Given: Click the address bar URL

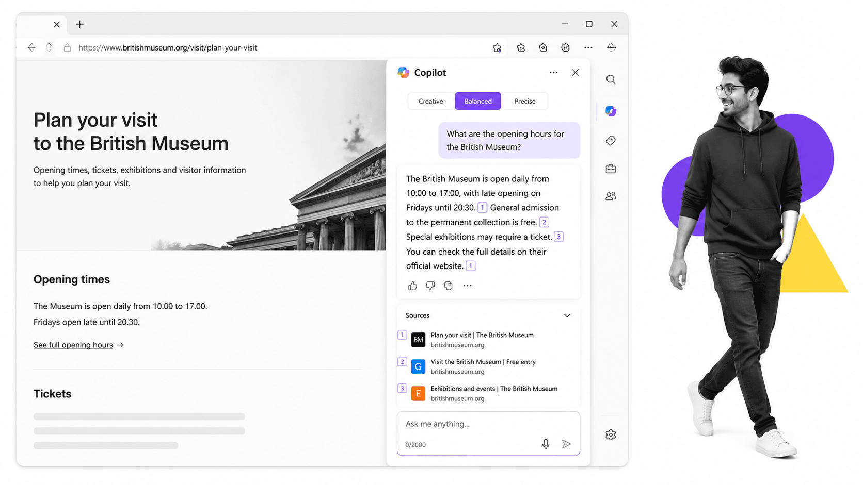Looking at the screenshot, I should pos(168,47).
